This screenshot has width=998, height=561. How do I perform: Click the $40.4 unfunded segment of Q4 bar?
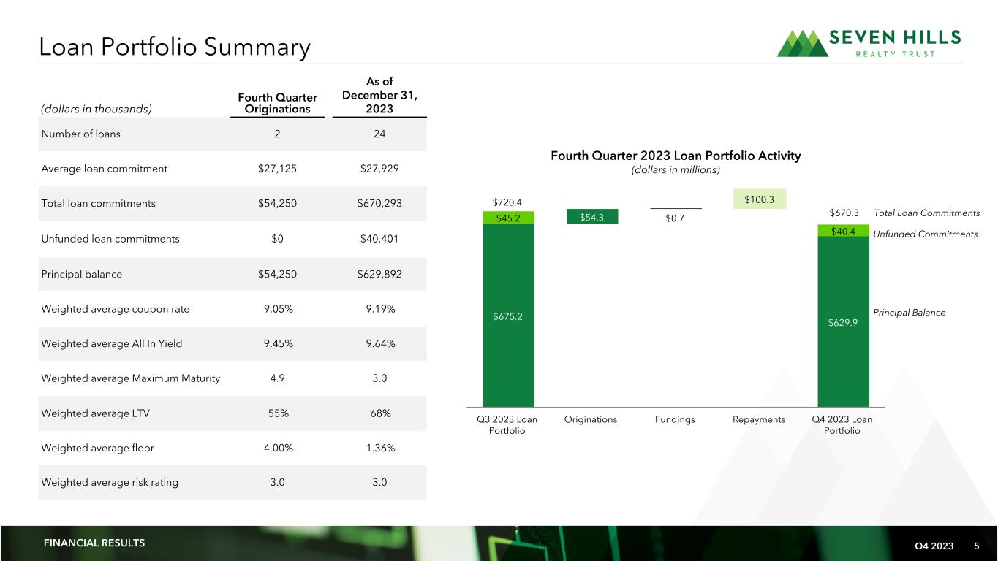[x=843, y=231]
